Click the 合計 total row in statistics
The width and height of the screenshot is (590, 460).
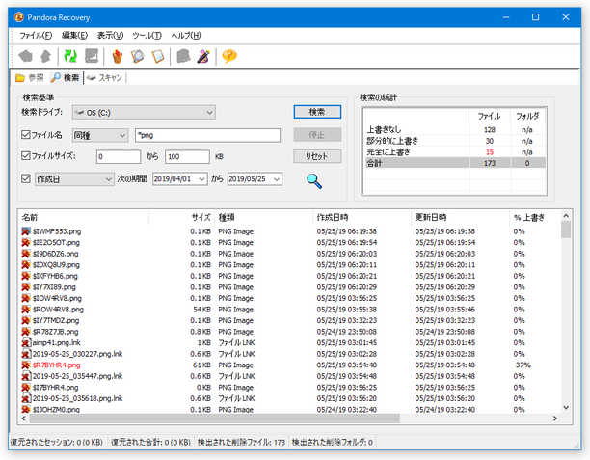(454, 163)
